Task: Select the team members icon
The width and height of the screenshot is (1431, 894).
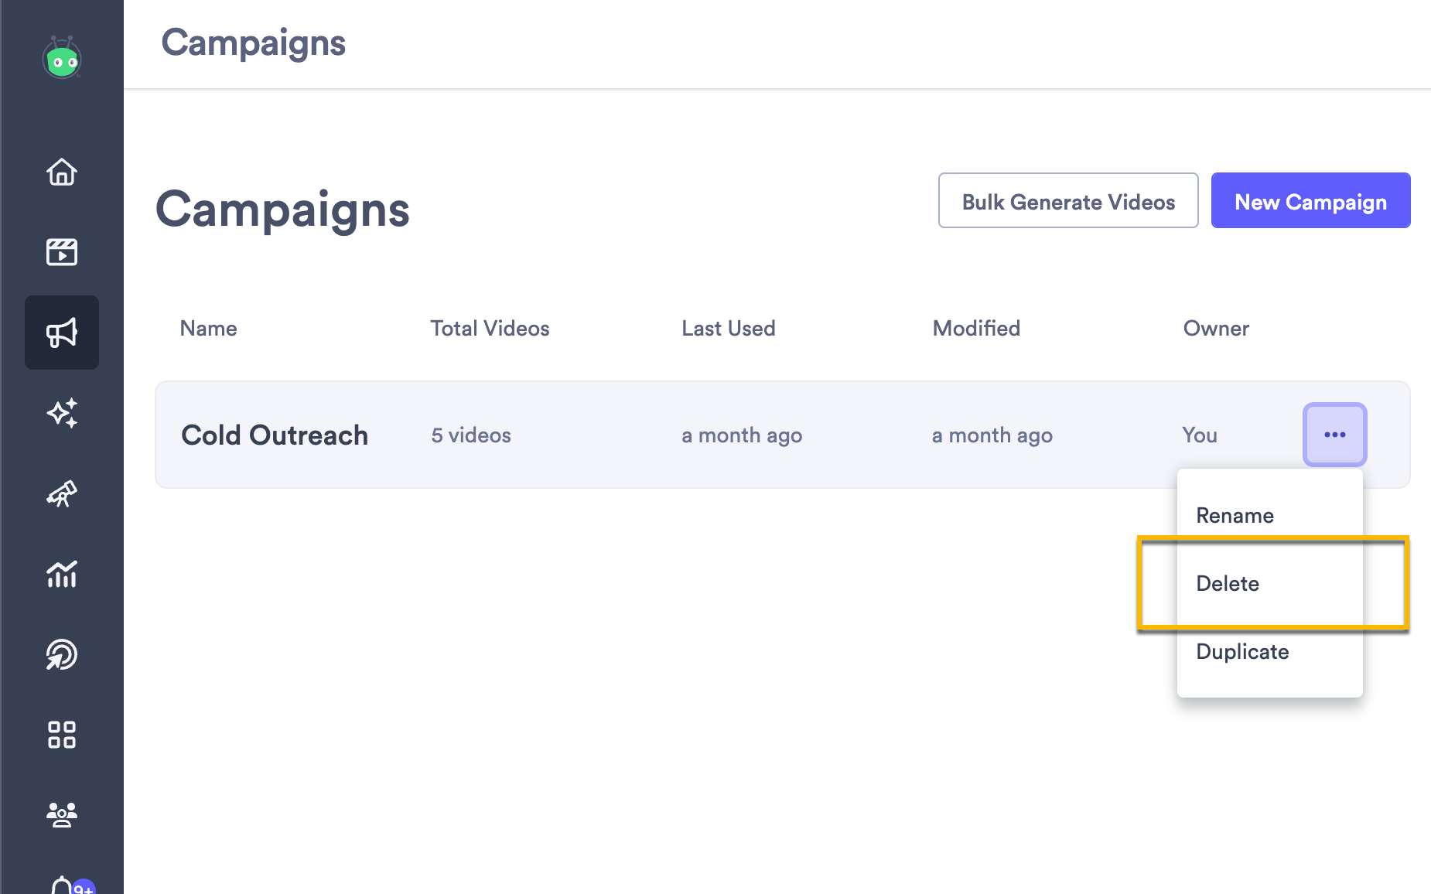Action: point(62,814)
